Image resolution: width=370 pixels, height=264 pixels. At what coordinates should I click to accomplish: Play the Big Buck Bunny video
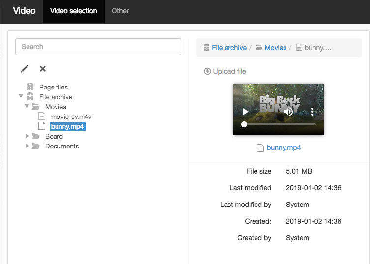pyautogui.click(x=245, y=112)
